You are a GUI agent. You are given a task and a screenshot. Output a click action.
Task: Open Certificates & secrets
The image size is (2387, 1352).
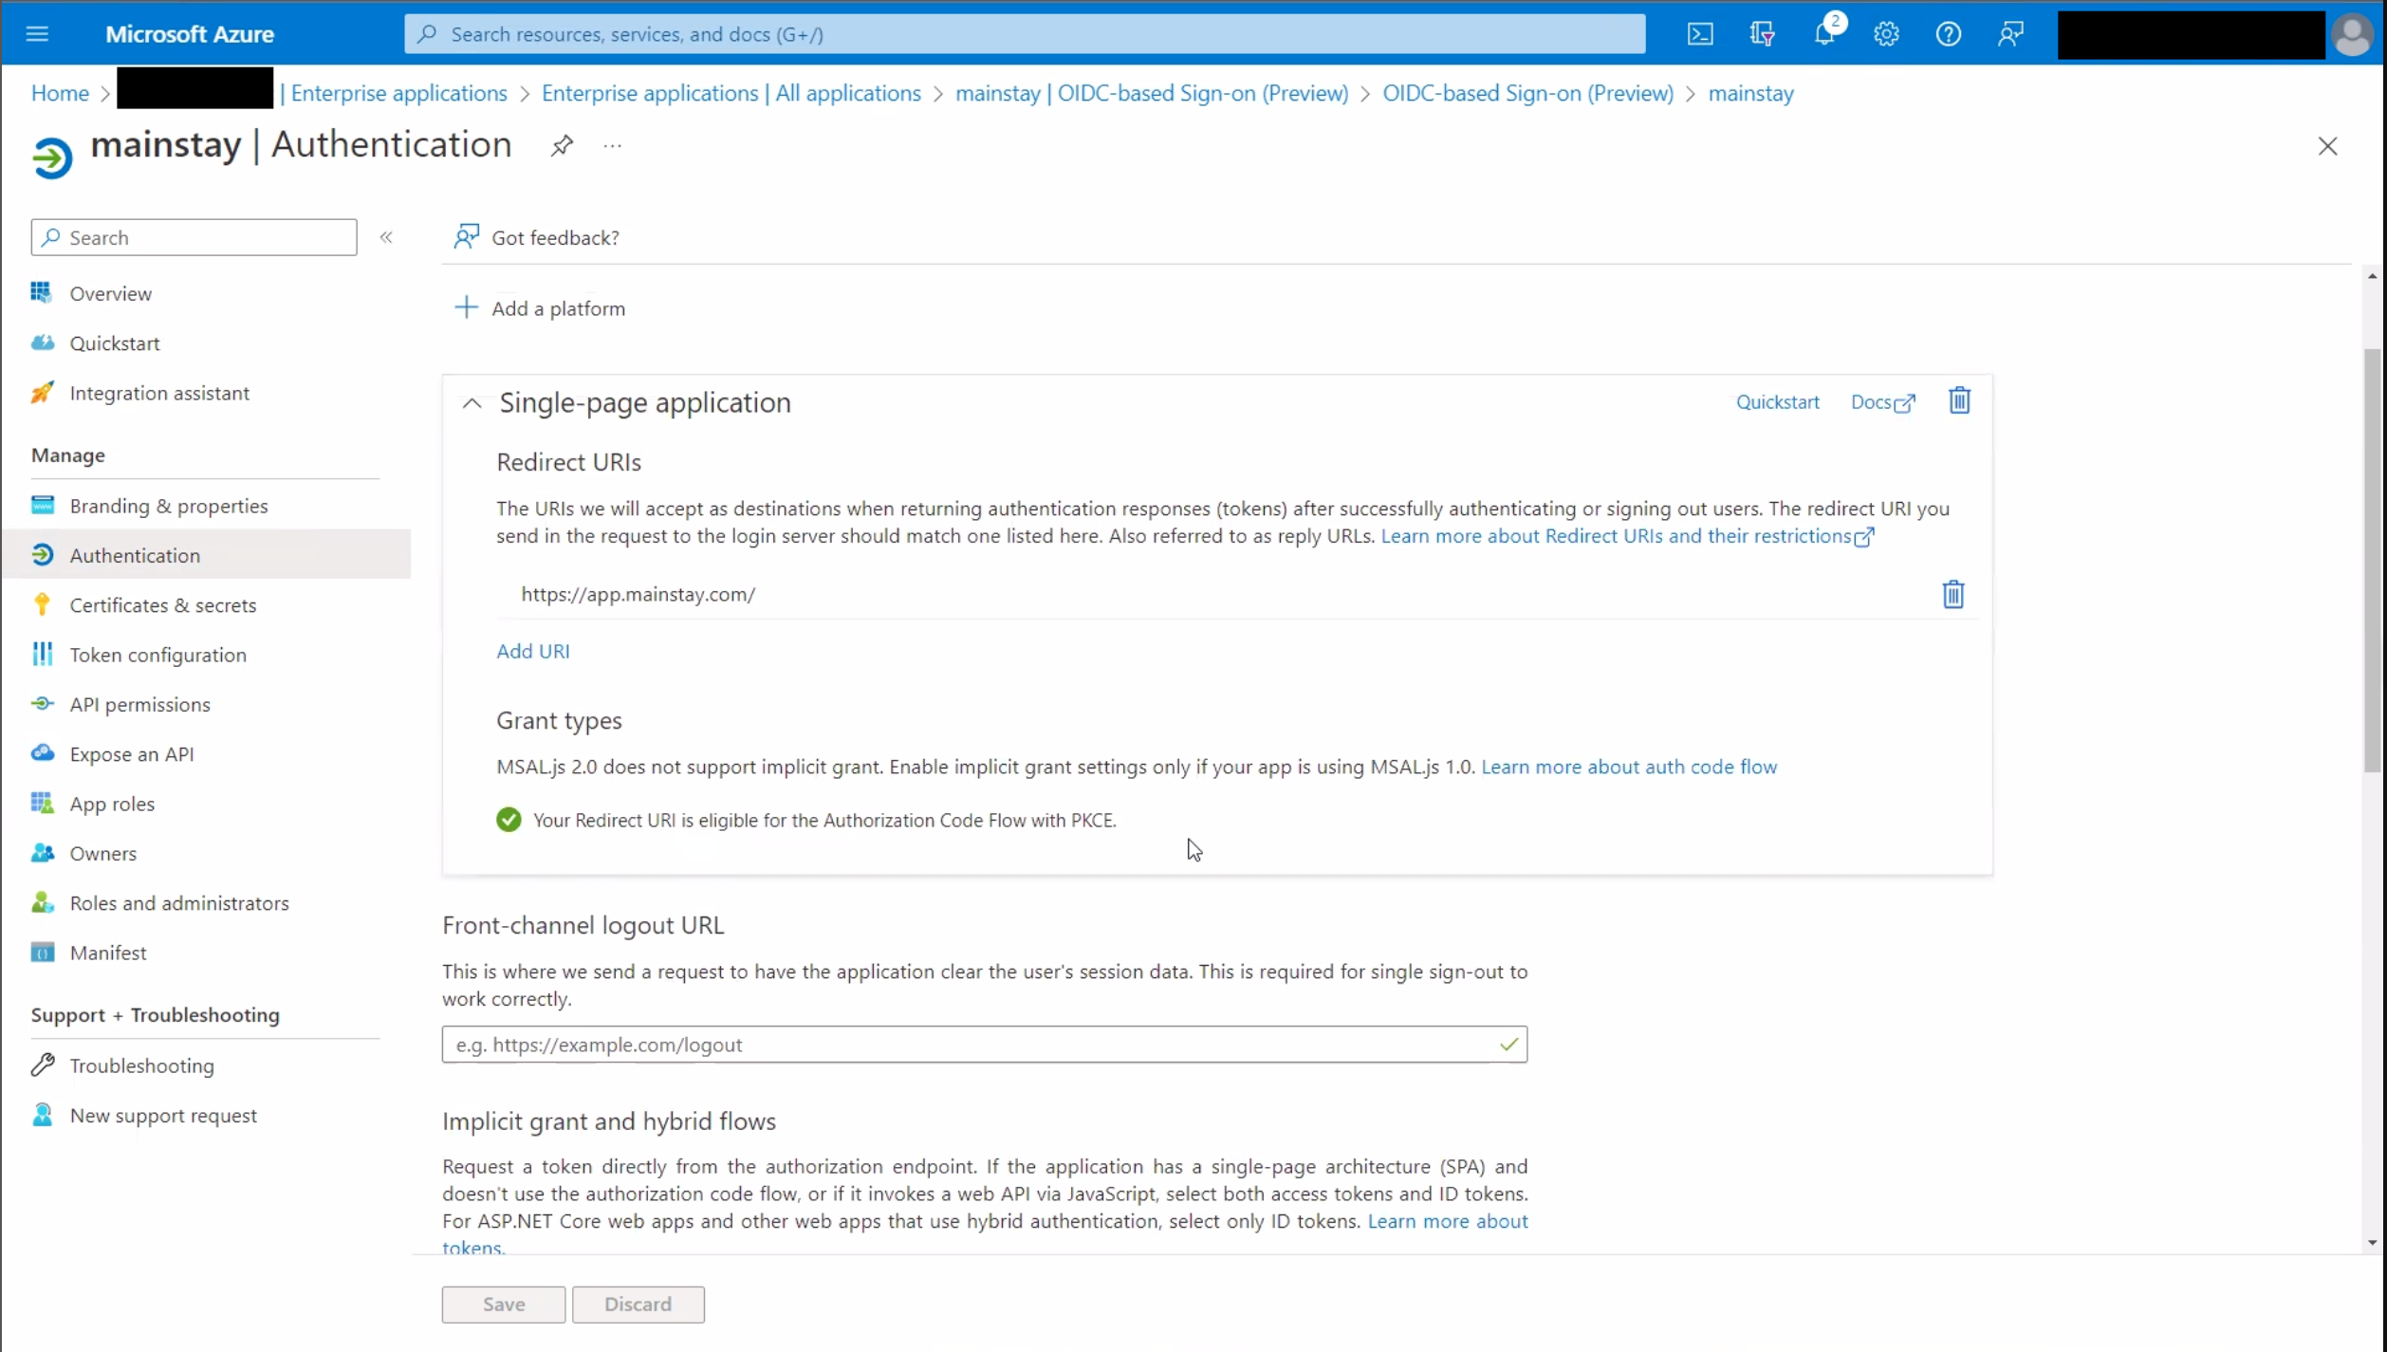(x=162, y=605)
